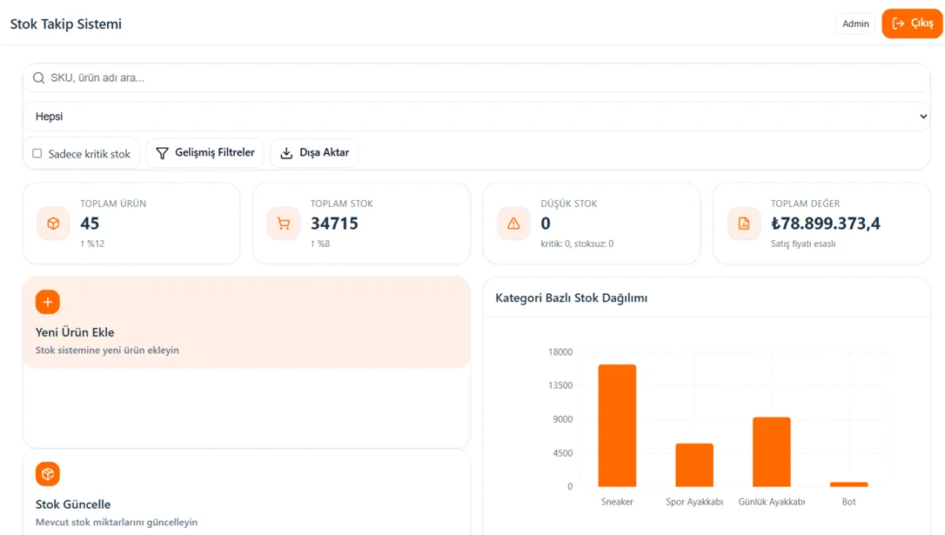
Task: Click the TOPLAM DEĞER label
Action: coord(805,204)
